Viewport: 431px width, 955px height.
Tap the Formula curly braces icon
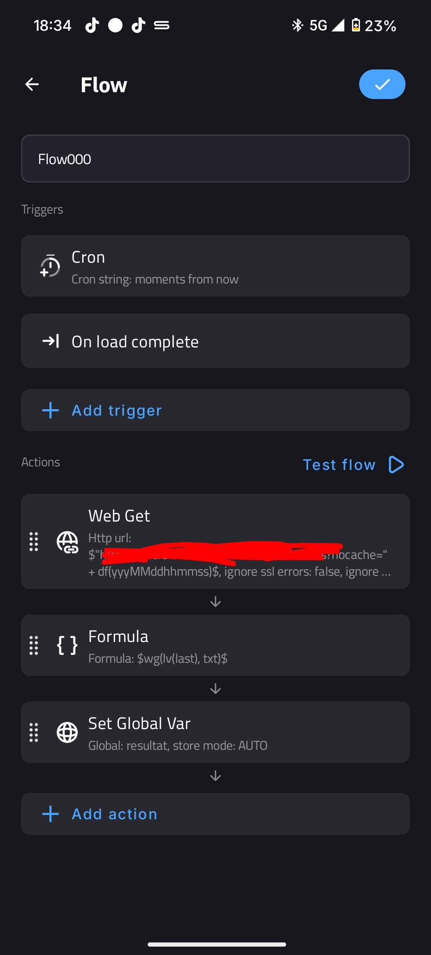[67, 645]
